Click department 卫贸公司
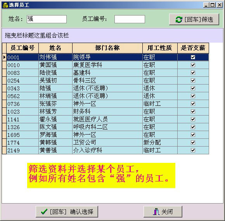This screenshot has height=221, width=225. pos(85,142)
